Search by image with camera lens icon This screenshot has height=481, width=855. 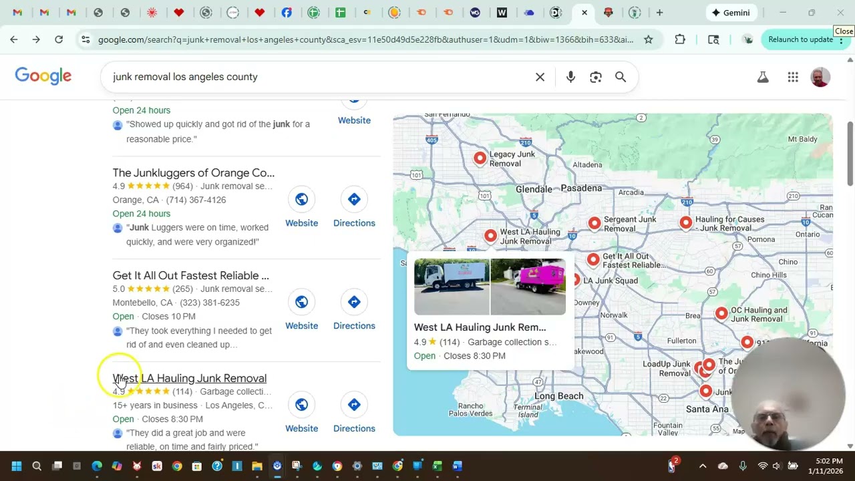coord(596,77)
